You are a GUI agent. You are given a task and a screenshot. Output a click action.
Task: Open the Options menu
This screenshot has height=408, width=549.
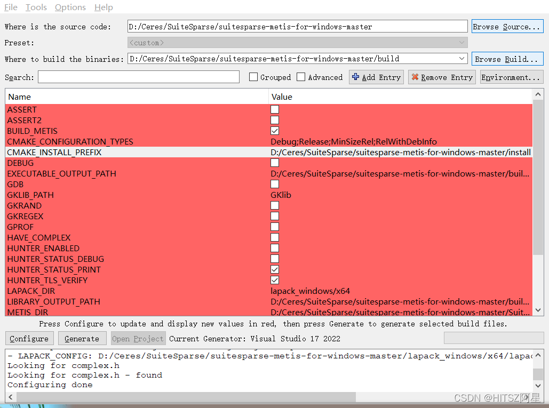click(70, 7)
